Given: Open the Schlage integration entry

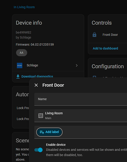Looking at the screenshot, I should click(48, 65).
